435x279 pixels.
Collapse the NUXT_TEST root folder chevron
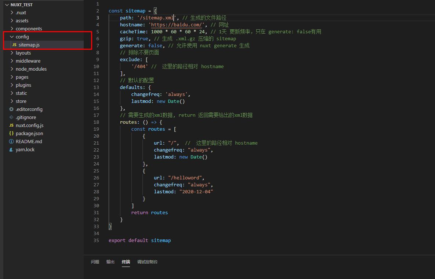7,5
